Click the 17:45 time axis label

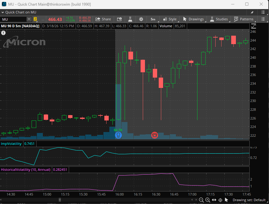(247, 194)
